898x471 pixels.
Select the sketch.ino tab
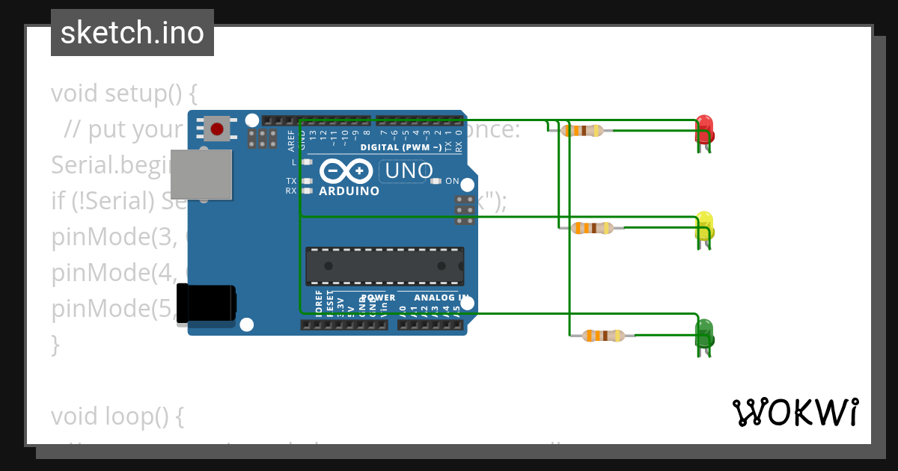pos(132,32)
